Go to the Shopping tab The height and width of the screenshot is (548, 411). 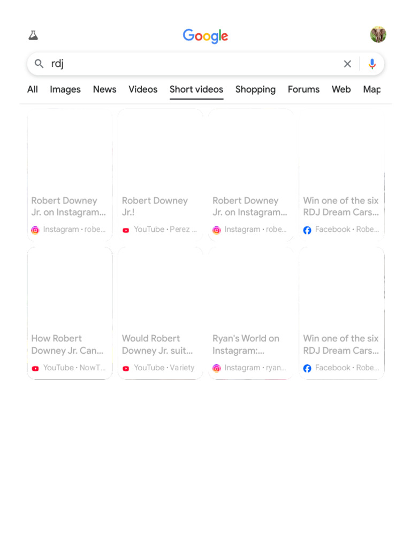(255, 89)
